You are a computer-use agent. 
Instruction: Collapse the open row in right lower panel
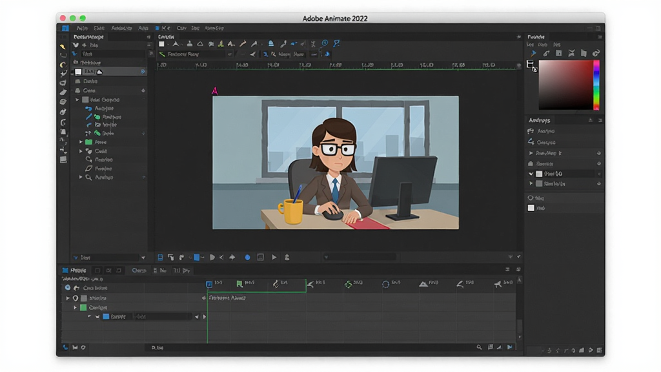click(531, 174)
